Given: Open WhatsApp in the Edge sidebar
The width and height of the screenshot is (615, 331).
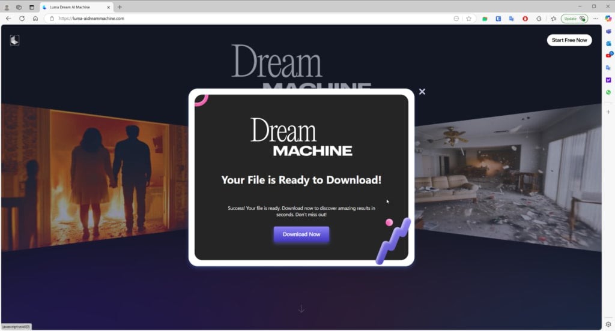Looking at the screenshot, I should (x=608, y=92).
